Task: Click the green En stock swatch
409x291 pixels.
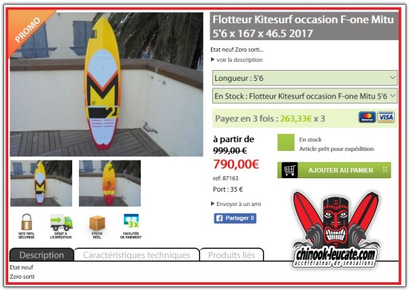Action: pos(286,143)
